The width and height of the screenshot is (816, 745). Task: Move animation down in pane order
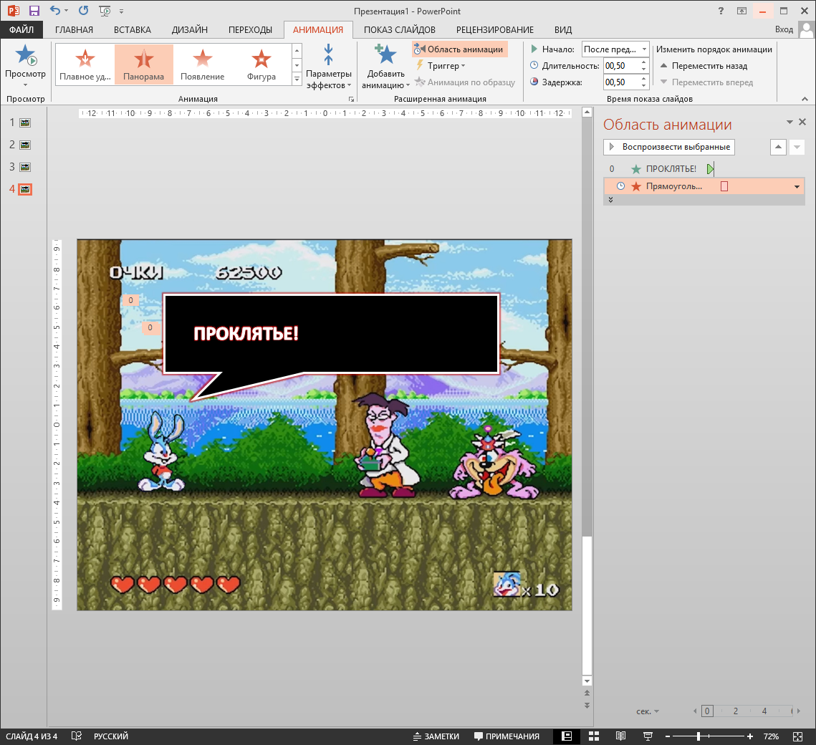pyautogui.click(x=797, y=148)
